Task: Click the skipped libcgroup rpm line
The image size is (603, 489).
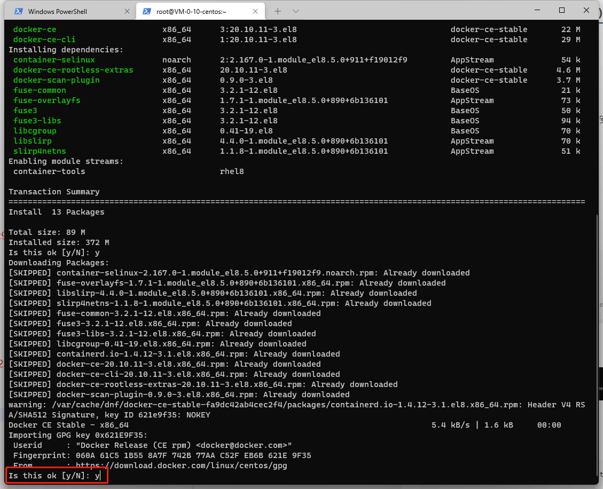Action: click(157, 344)
